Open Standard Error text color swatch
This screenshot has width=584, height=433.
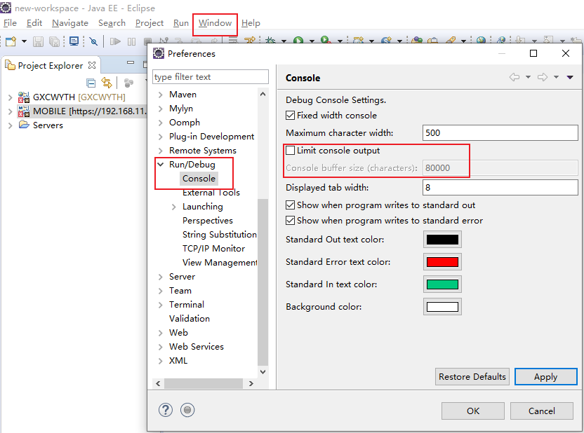pos(442,261)
